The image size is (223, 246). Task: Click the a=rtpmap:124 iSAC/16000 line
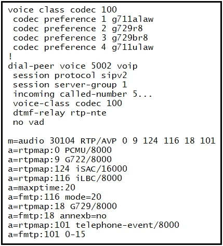coord(68,169)
